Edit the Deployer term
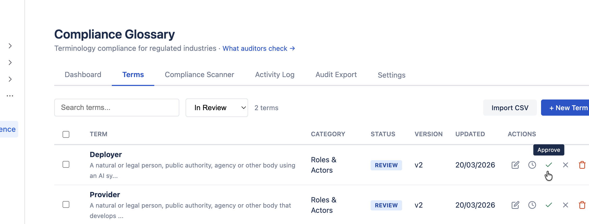This screenshot has height=224, width=589. (515, 165)
